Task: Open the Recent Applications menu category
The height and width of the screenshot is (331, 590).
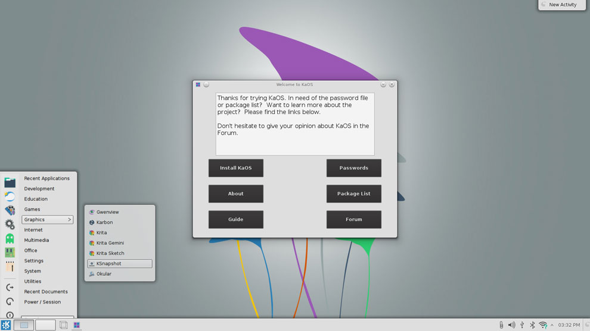Action: 47,178
